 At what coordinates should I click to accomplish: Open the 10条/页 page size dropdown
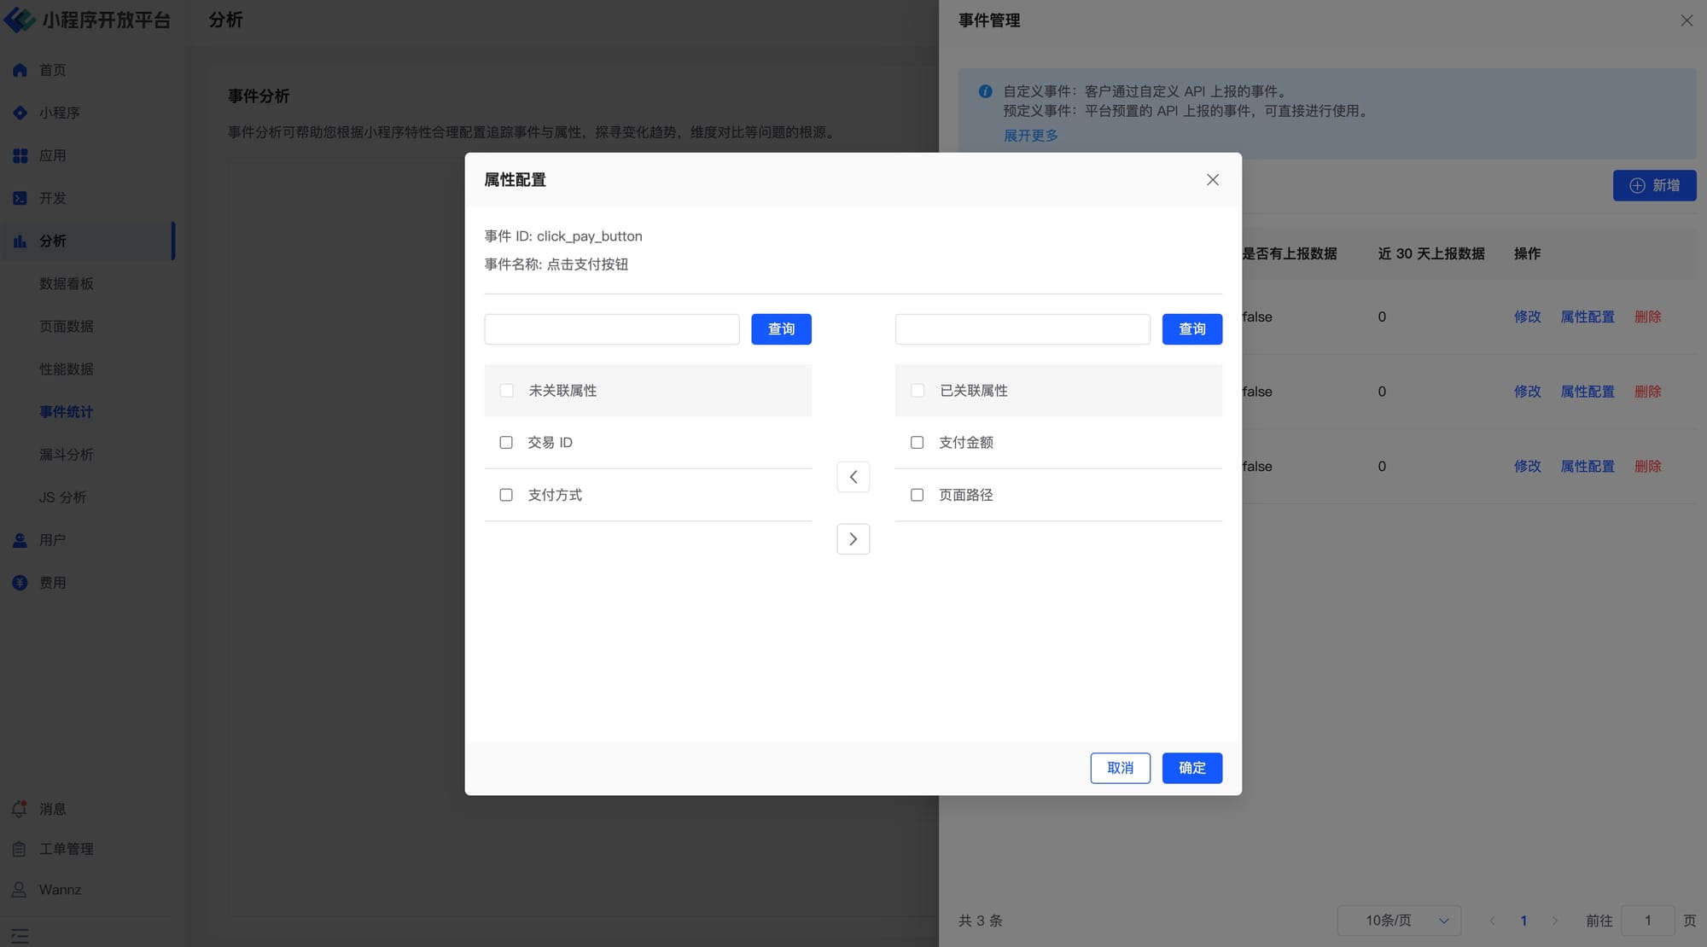pyautogui.click(x=1399, y=921)
